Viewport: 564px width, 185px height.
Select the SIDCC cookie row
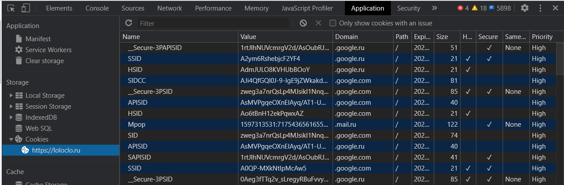[x=338, y=81]
